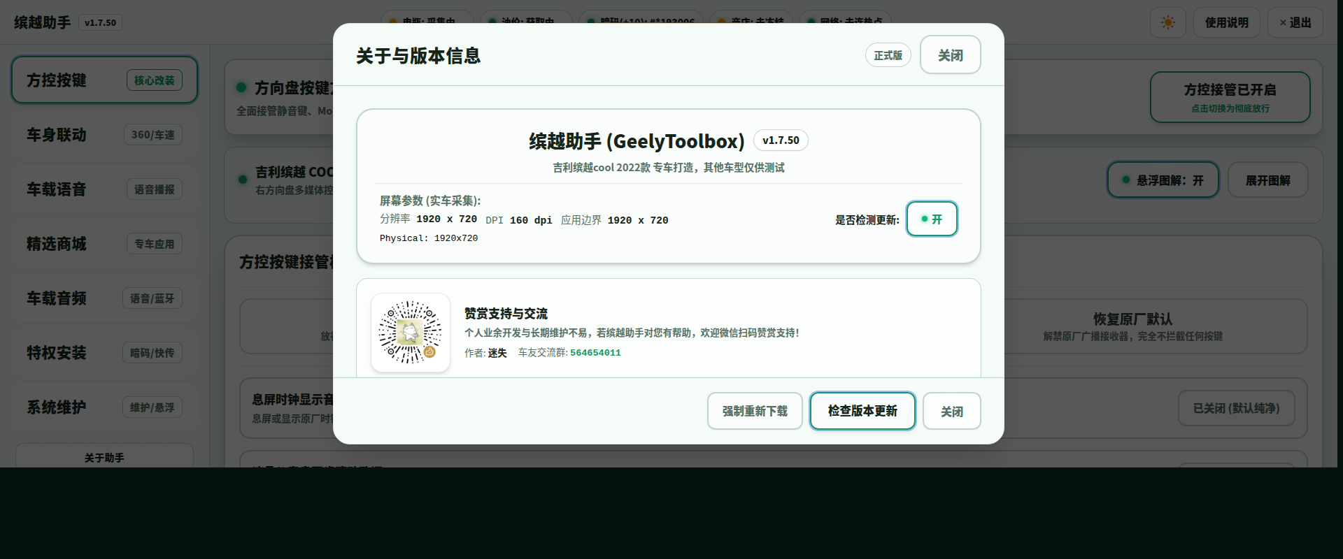
Task: Click the 正式版 release badge
Action: tap(888, 55)
